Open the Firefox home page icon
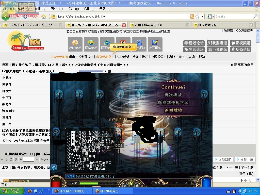This screenshot has width=260, height=195. pyautogui.click(x=44, y=17)
